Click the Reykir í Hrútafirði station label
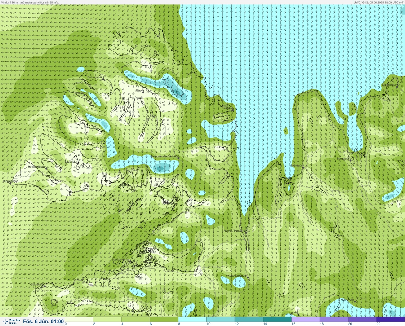Viewport: 405px width, 326px height. click(x=234, y=231)
